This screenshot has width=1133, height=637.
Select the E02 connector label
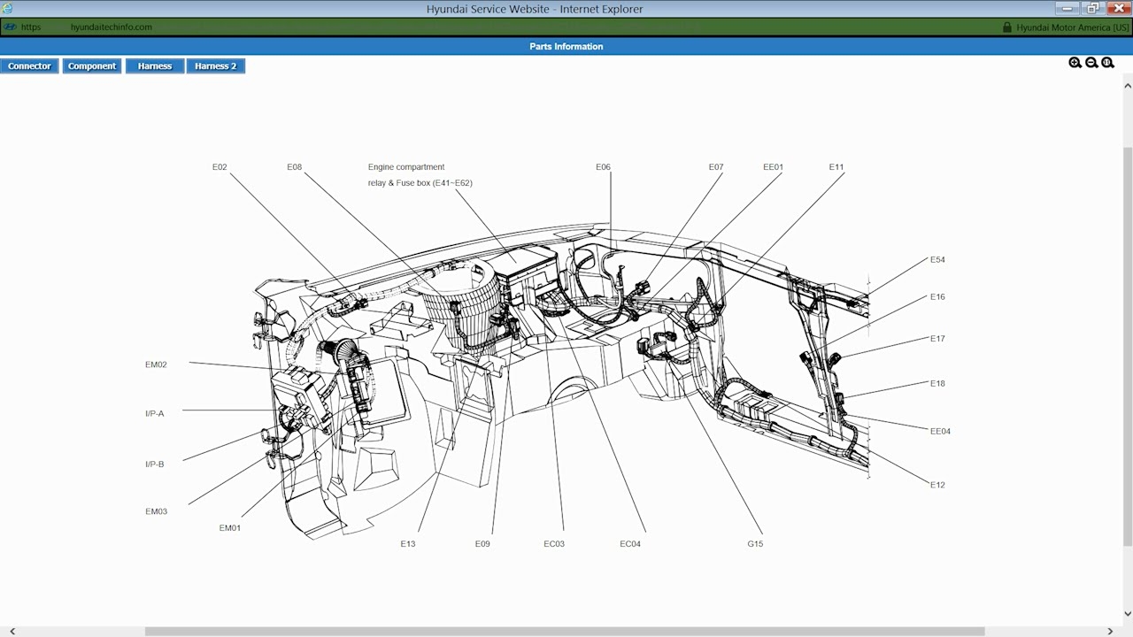[x=219, y=166]
